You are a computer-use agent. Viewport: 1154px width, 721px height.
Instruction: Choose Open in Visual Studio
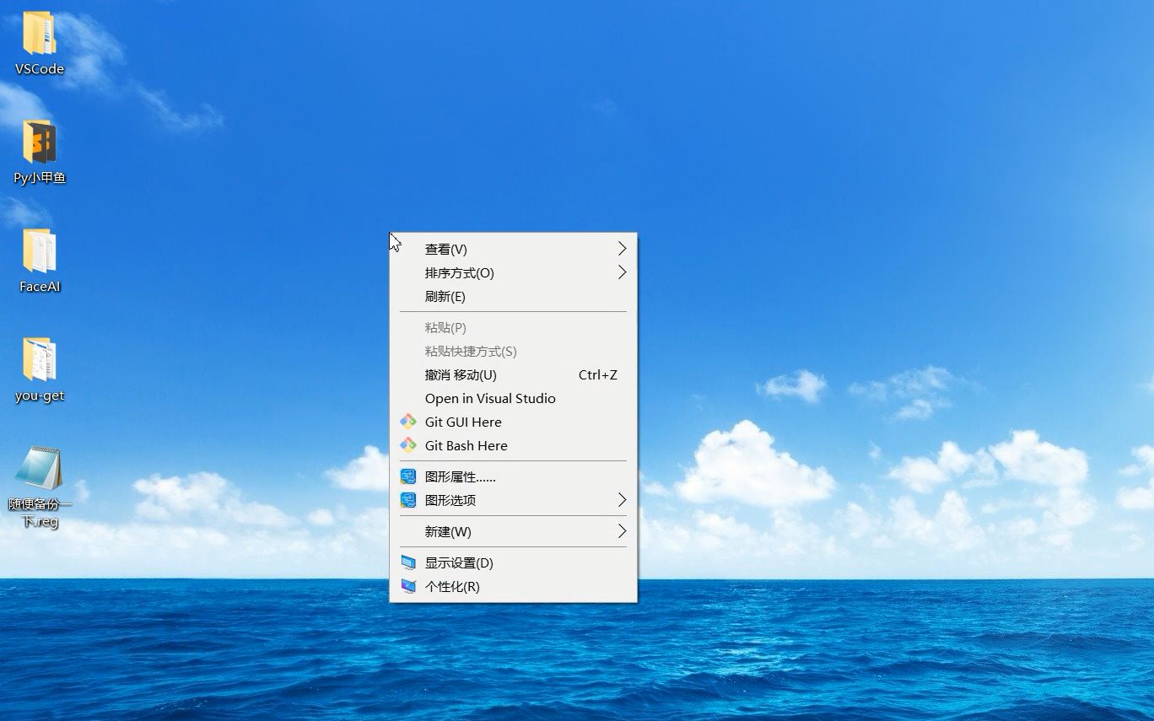[490, 398]
